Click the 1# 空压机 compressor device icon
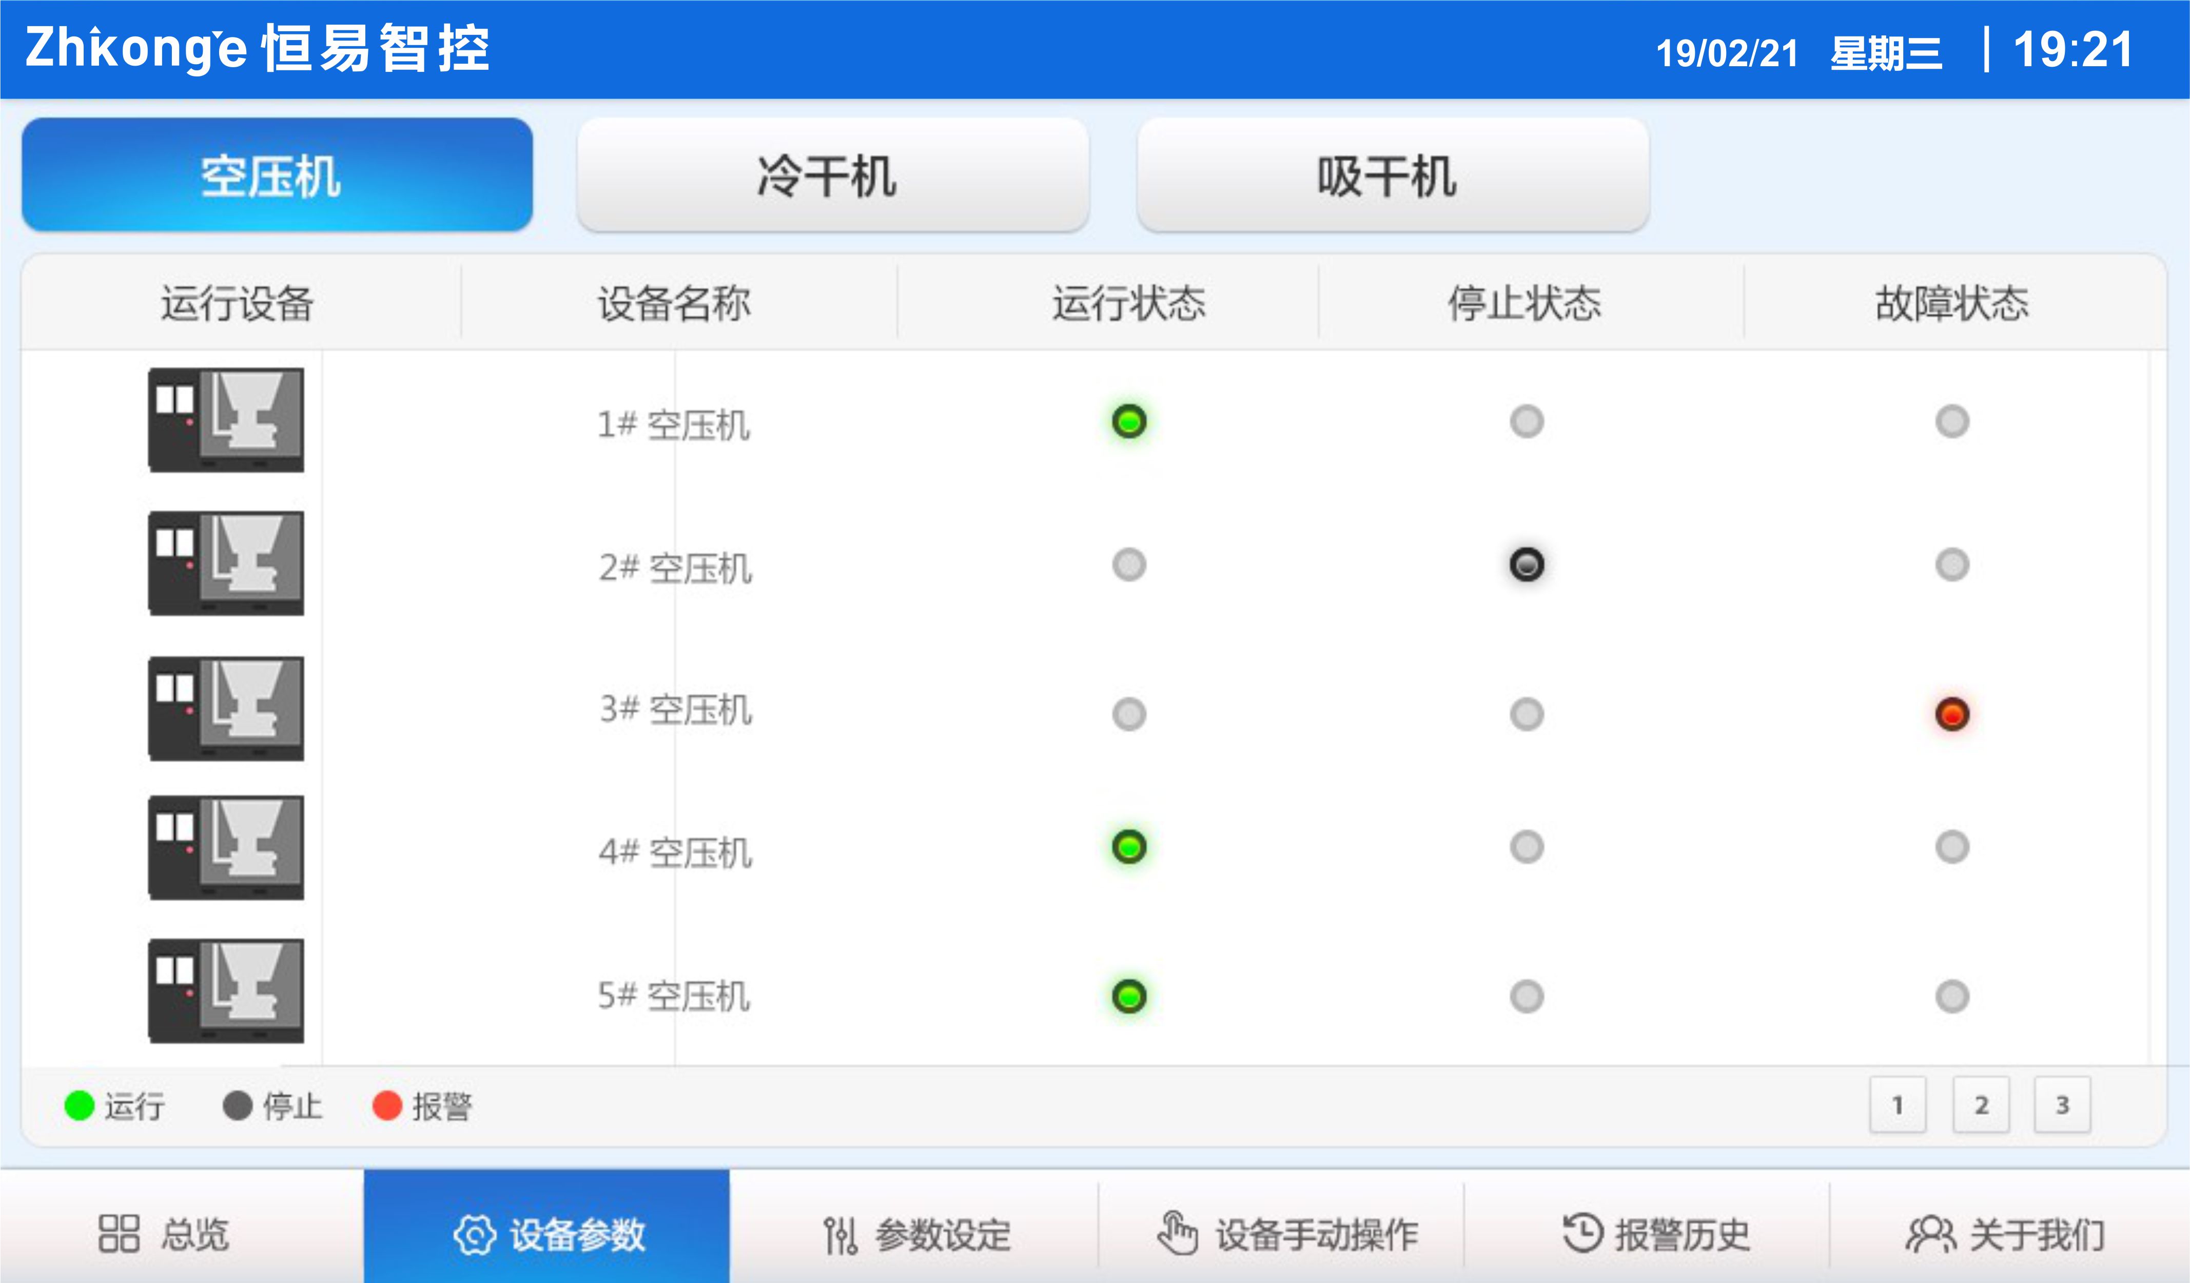The width and height of the screenshot is (2190, 1283). click(226, 420)
